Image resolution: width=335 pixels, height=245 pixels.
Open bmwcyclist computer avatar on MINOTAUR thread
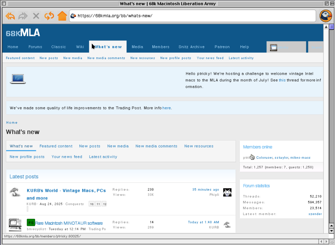tap(15, 225)
